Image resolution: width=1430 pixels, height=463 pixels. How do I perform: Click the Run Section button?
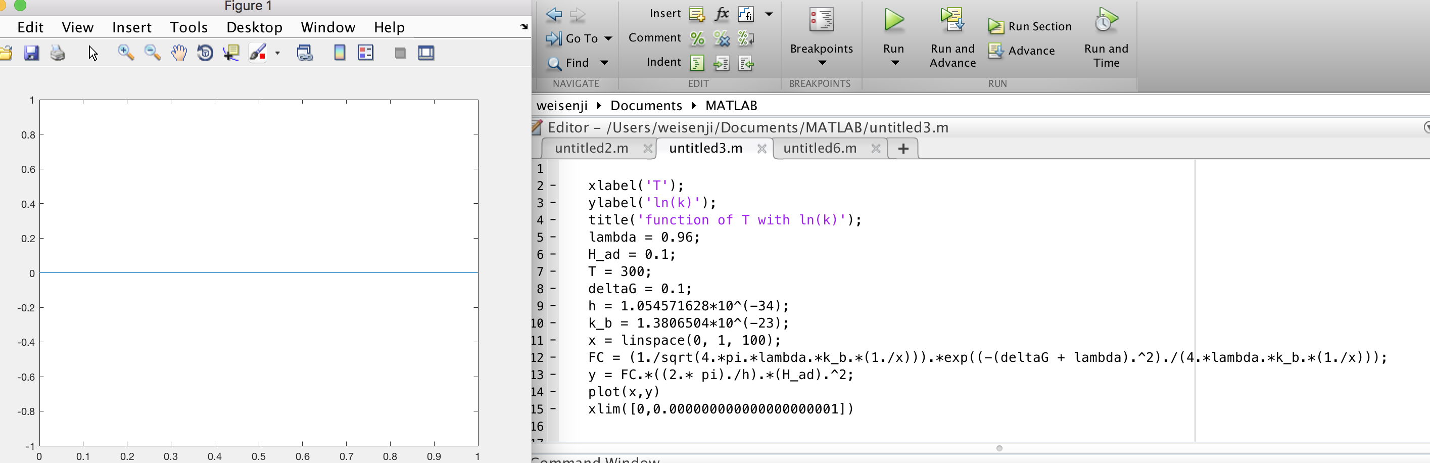click(1030, 26)
